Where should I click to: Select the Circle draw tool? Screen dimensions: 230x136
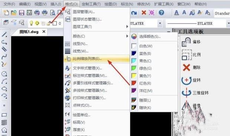pyautogui.click(x=4, y=74)
